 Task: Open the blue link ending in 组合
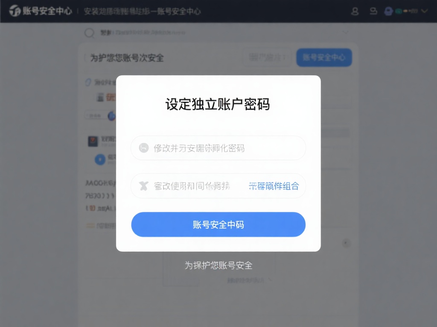pos(274,186)
